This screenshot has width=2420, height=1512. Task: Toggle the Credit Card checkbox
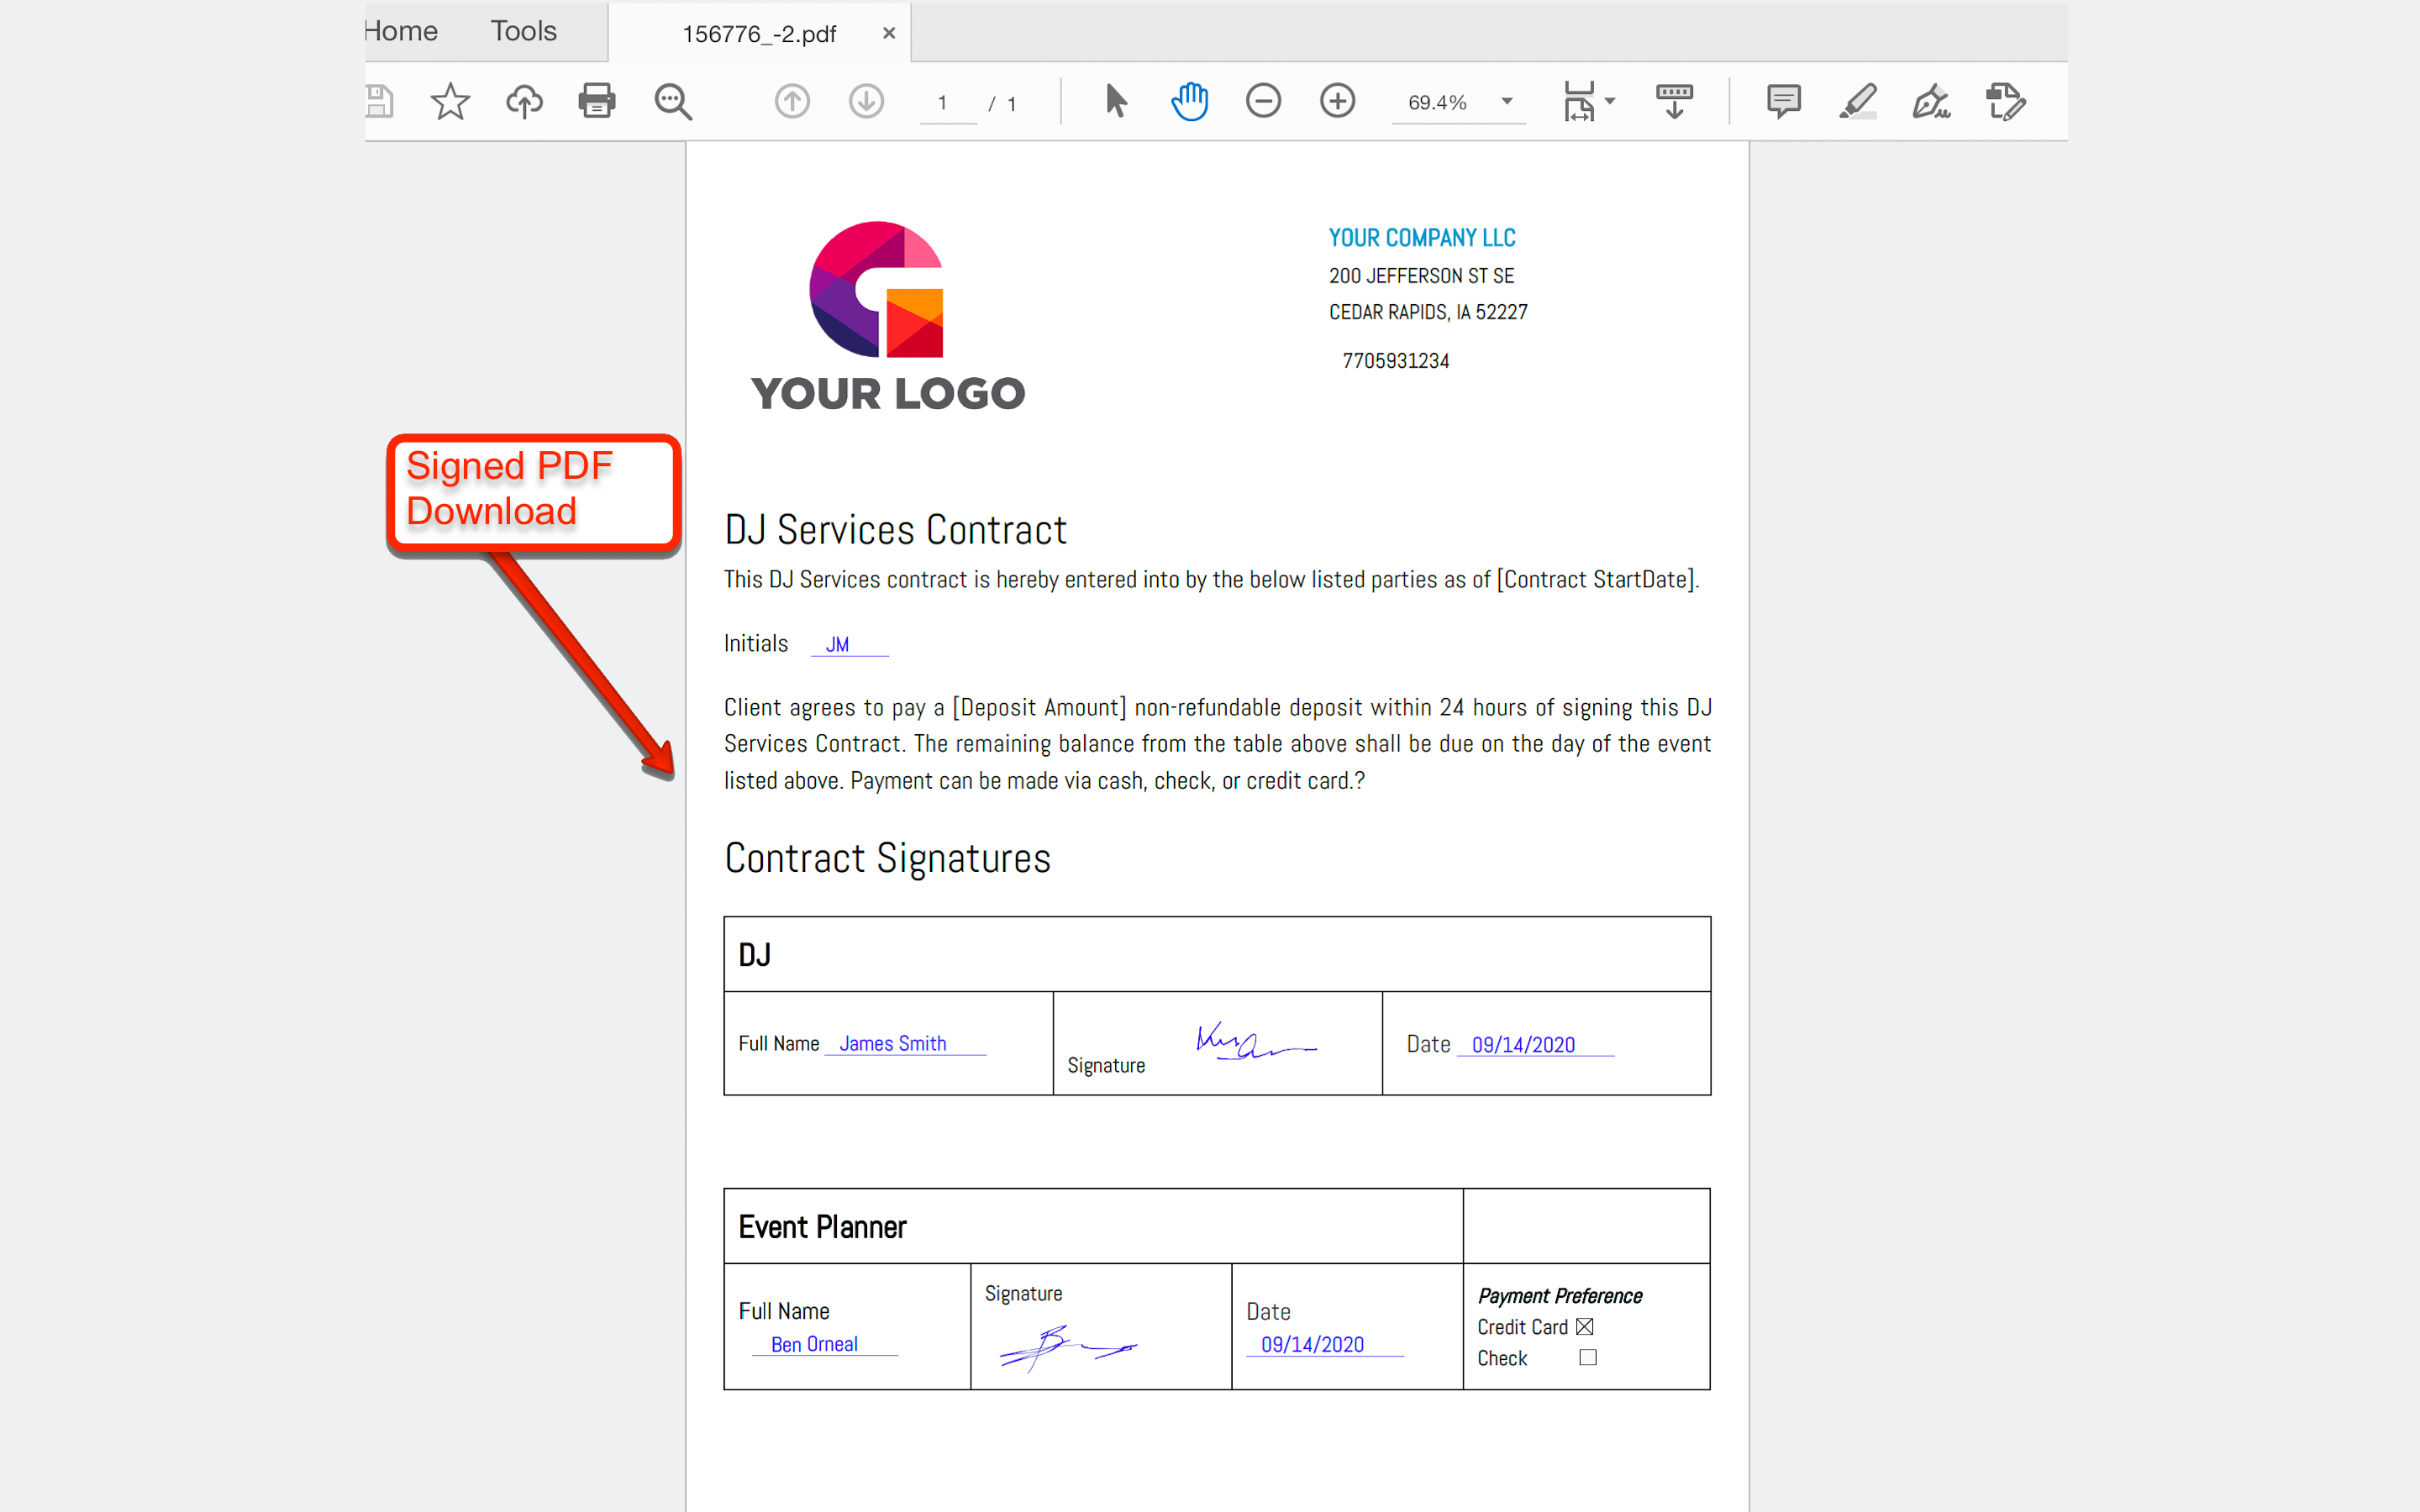(1584, 1326)
